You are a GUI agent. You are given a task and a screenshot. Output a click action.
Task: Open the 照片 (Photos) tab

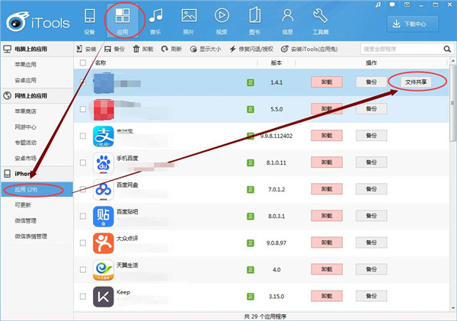(189, 22)
